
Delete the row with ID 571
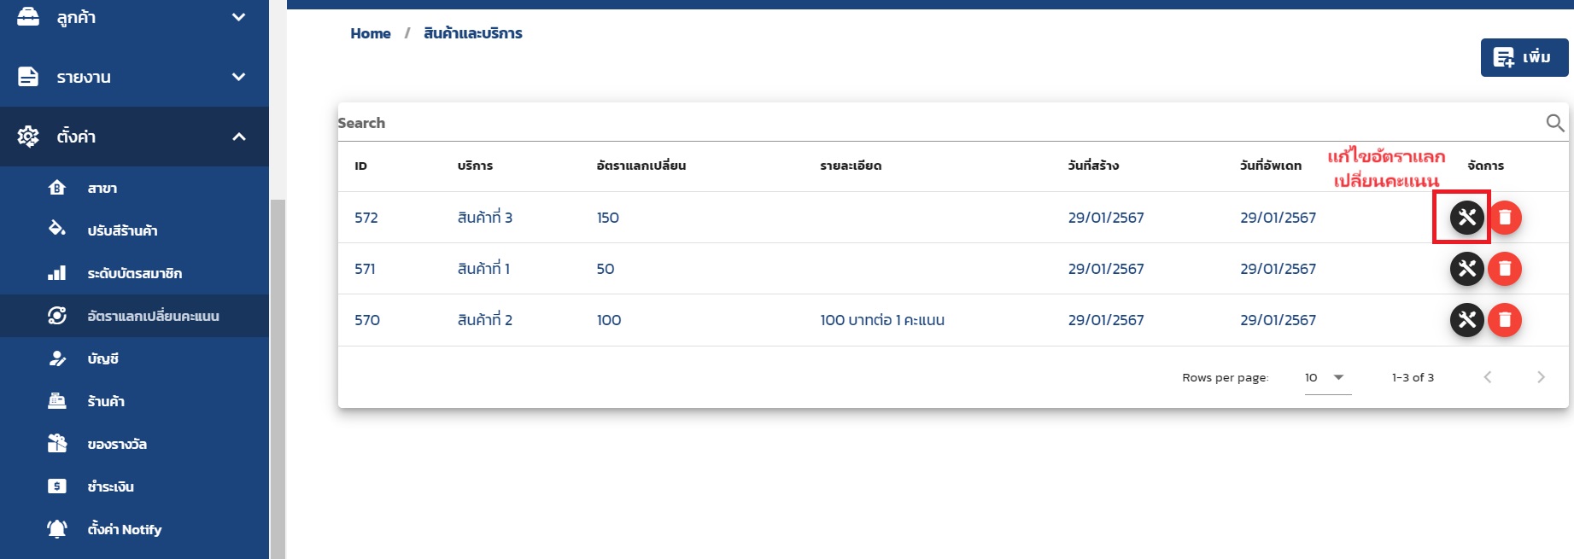tap(1505, 269)
